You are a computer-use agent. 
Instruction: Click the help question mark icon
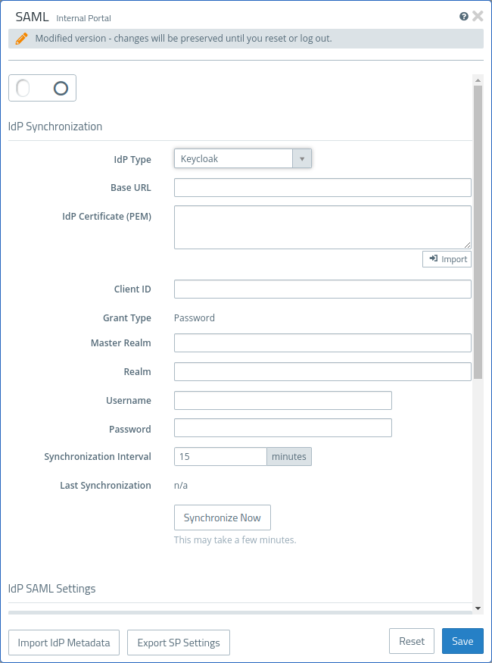pyautogui.click(x=464, y=16)
